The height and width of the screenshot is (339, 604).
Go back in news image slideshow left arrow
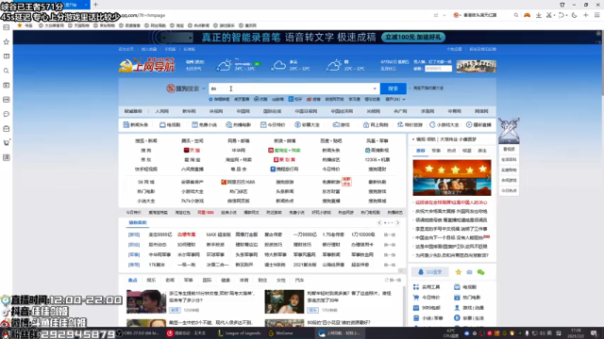[416, 178]
